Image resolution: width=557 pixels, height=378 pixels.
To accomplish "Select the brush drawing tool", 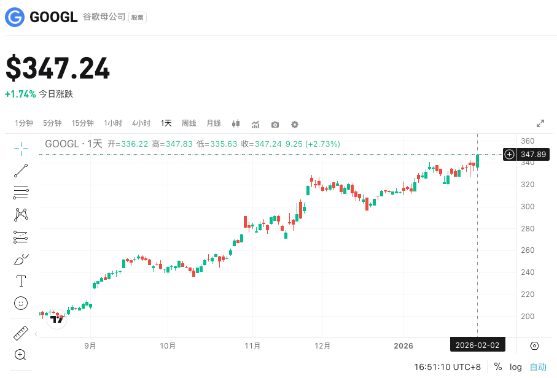I will (x=21, y=260).
